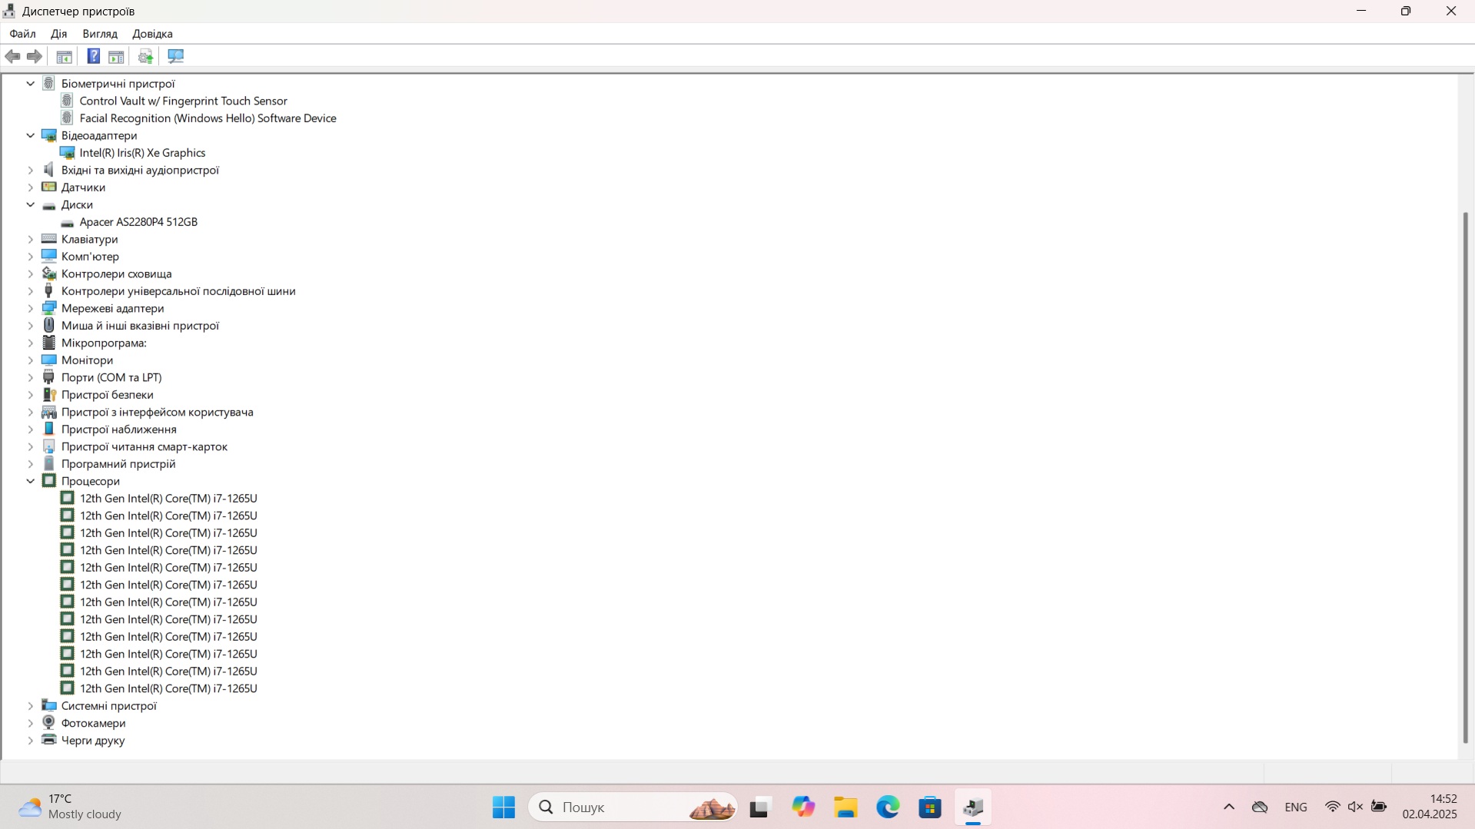Click the Клавіатури keyboard icon

(49, 239)
